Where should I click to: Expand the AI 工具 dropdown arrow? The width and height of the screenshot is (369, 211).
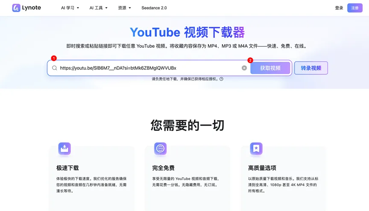[106, 8]
